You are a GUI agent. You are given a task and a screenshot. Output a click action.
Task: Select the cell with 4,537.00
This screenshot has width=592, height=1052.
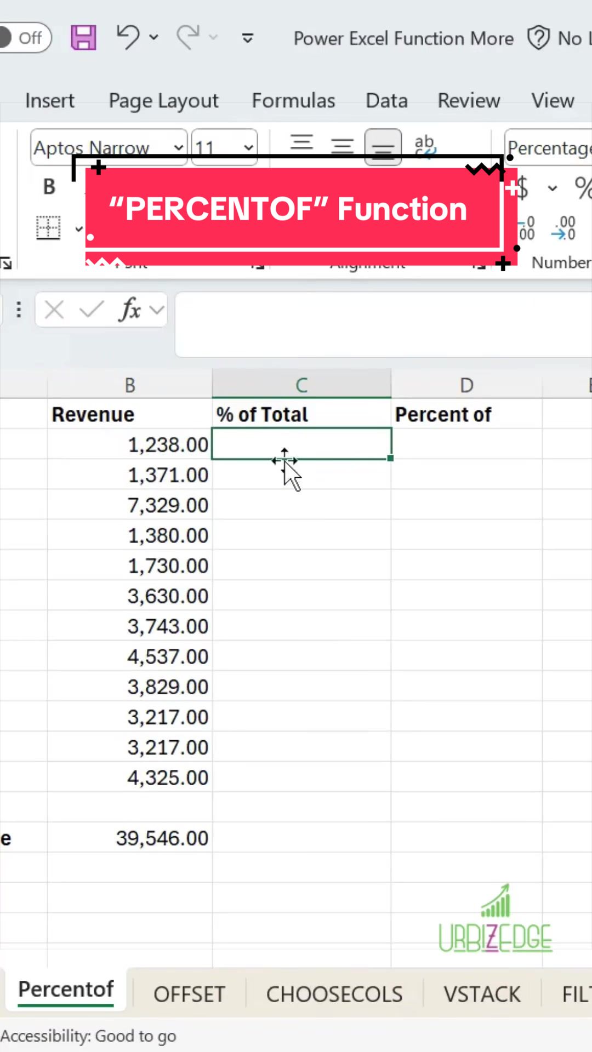pos(130,656)
